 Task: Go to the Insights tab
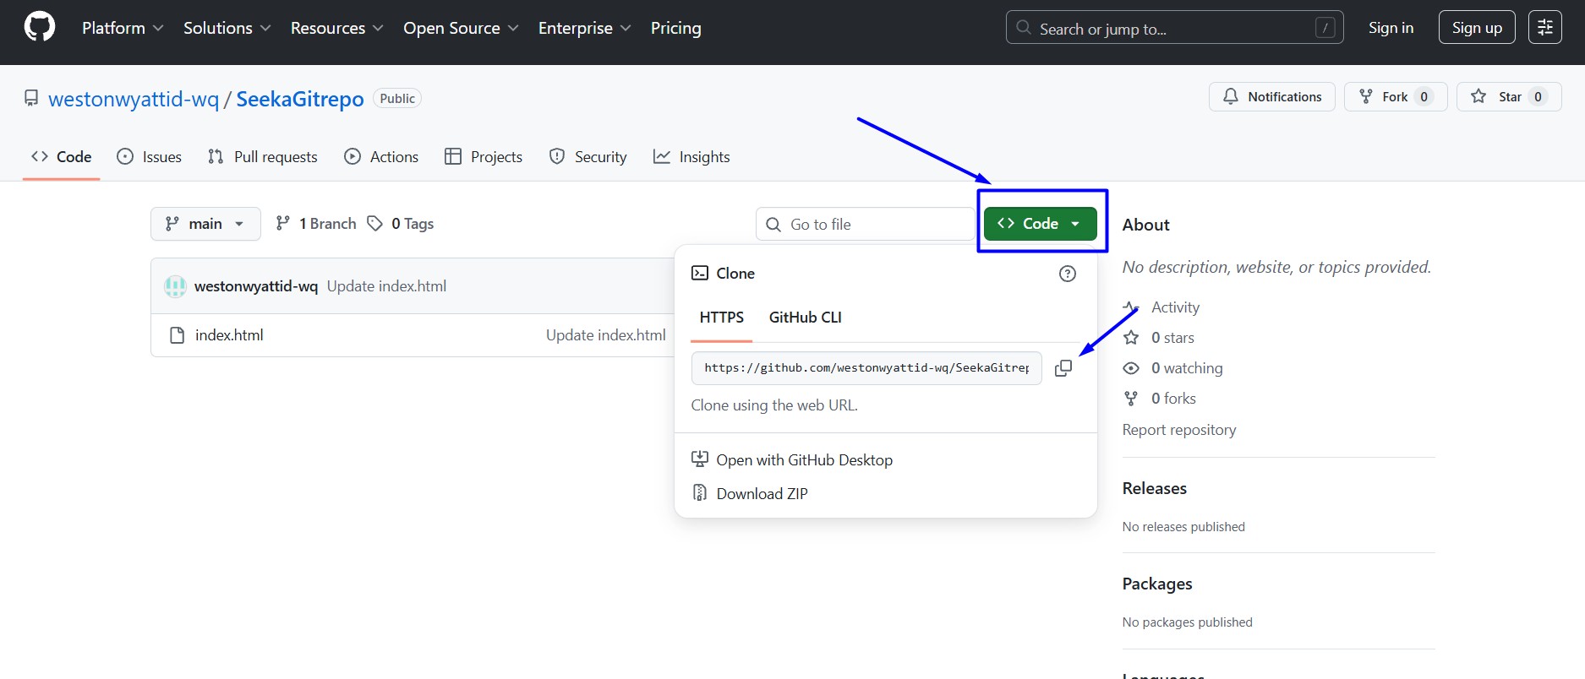(x=691, y=157)
